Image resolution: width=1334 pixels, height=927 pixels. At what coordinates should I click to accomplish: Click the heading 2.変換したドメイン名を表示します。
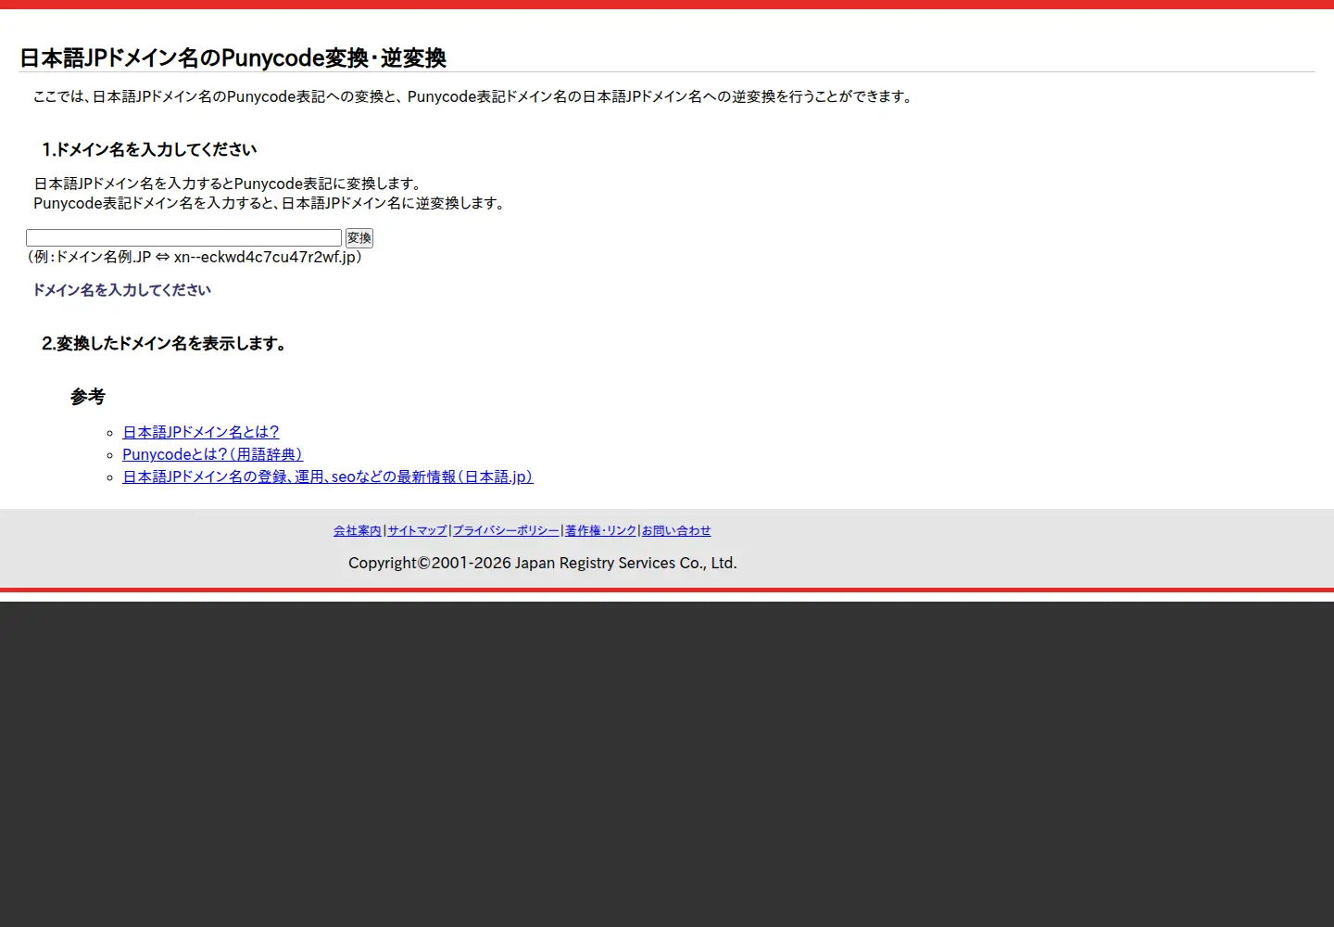[x=164, y=344]
